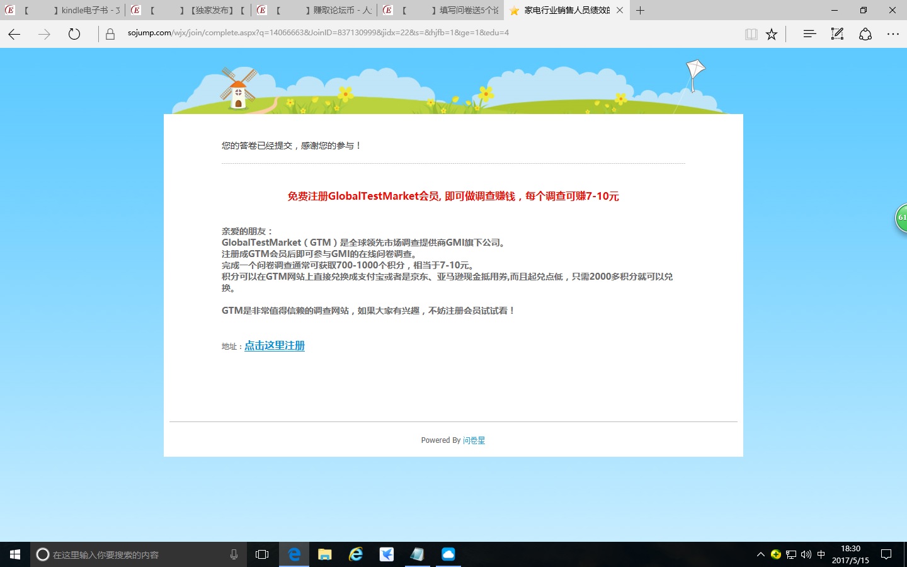This screenshot has height=567, width=907.
Task: Click the yellow-green tray icon
Action: tap(776, 554)
